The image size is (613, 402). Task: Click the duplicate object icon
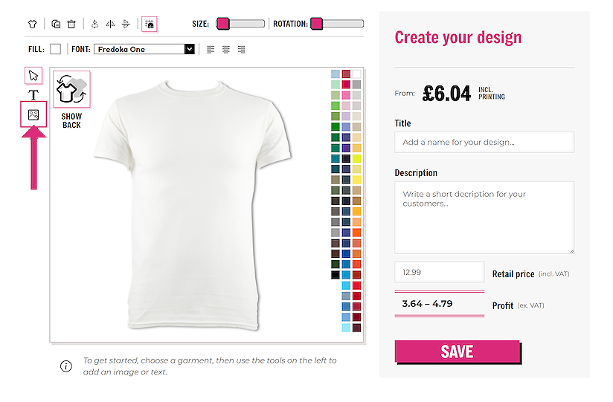click(57, 24)
